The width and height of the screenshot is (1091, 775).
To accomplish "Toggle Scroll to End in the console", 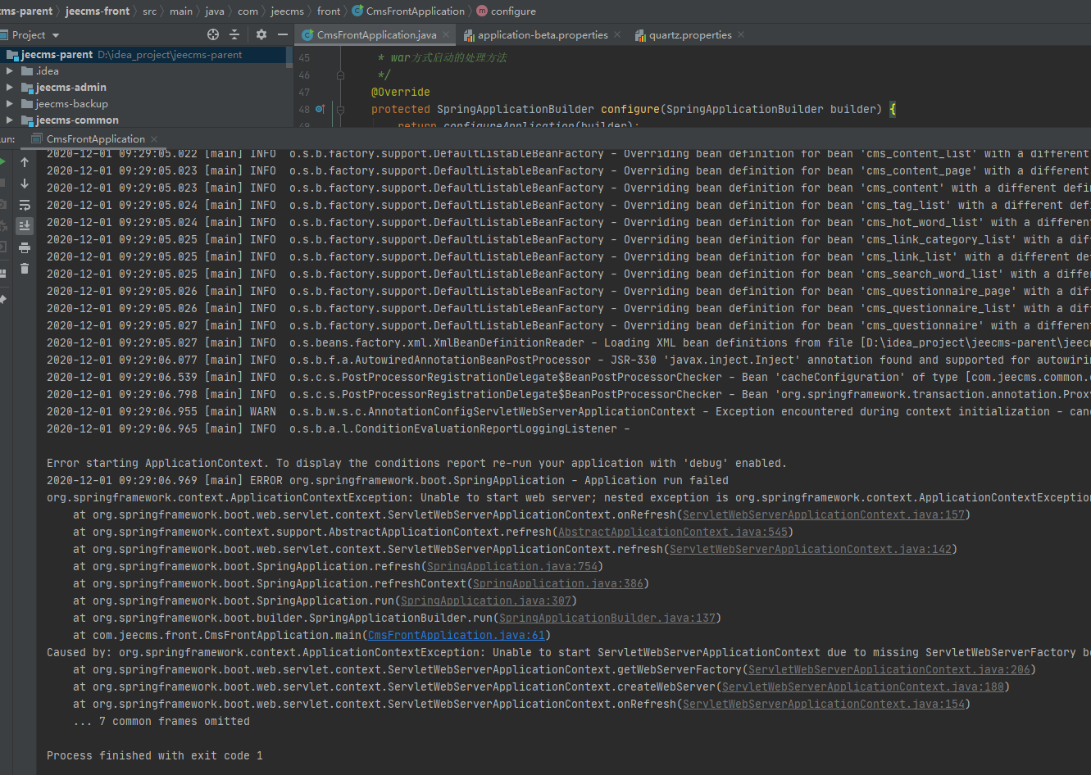I will point(25,226).
